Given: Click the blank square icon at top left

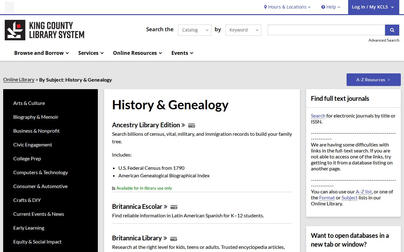Looking at the screenshot, I should tap(9, 7).
